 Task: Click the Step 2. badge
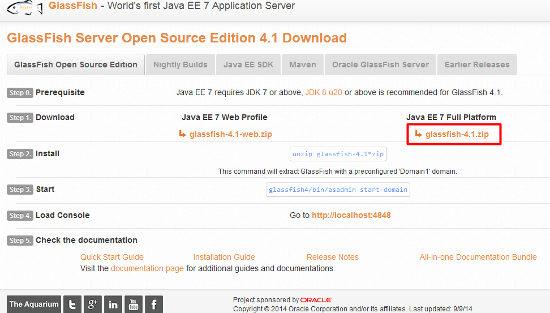click(x=20, y=154)
